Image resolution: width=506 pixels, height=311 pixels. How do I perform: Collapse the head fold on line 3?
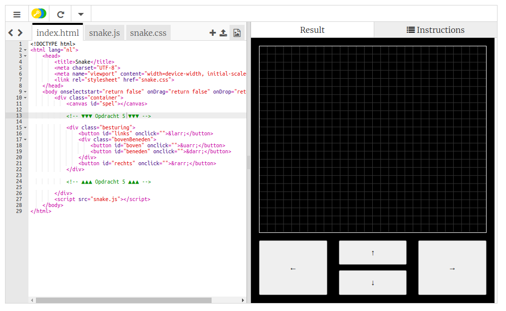tap(25, 56)
